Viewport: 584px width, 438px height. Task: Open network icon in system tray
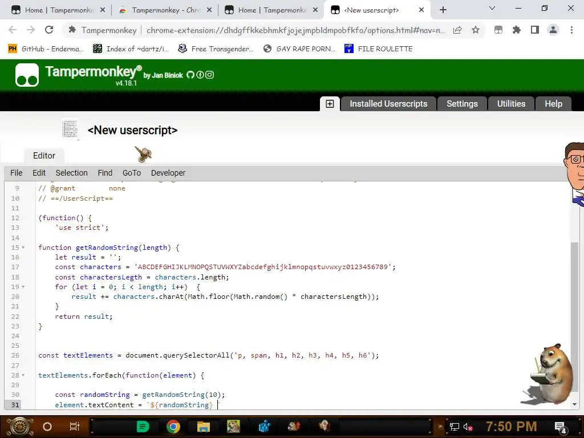(455, 427)
